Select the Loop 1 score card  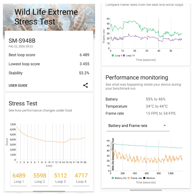(19, 178)
